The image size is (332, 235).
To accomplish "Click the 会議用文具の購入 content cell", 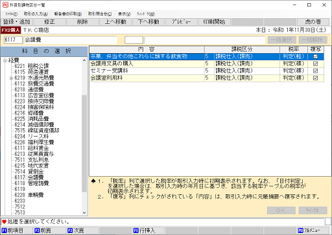I will pos(147,63).
